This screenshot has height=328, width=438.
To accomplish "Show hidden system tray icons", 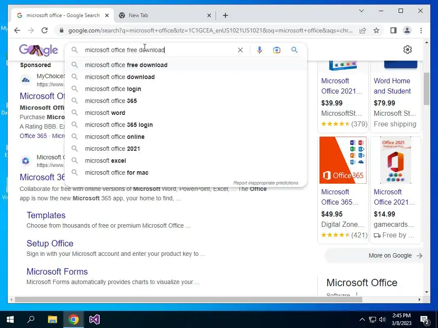I will pyautogui.click(x=362, y=319).
